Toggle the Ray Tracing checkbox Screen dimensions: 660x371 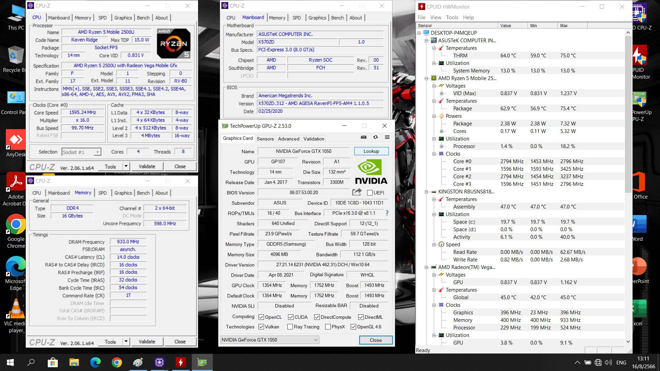pyautogui.click(x=290, y=327)
